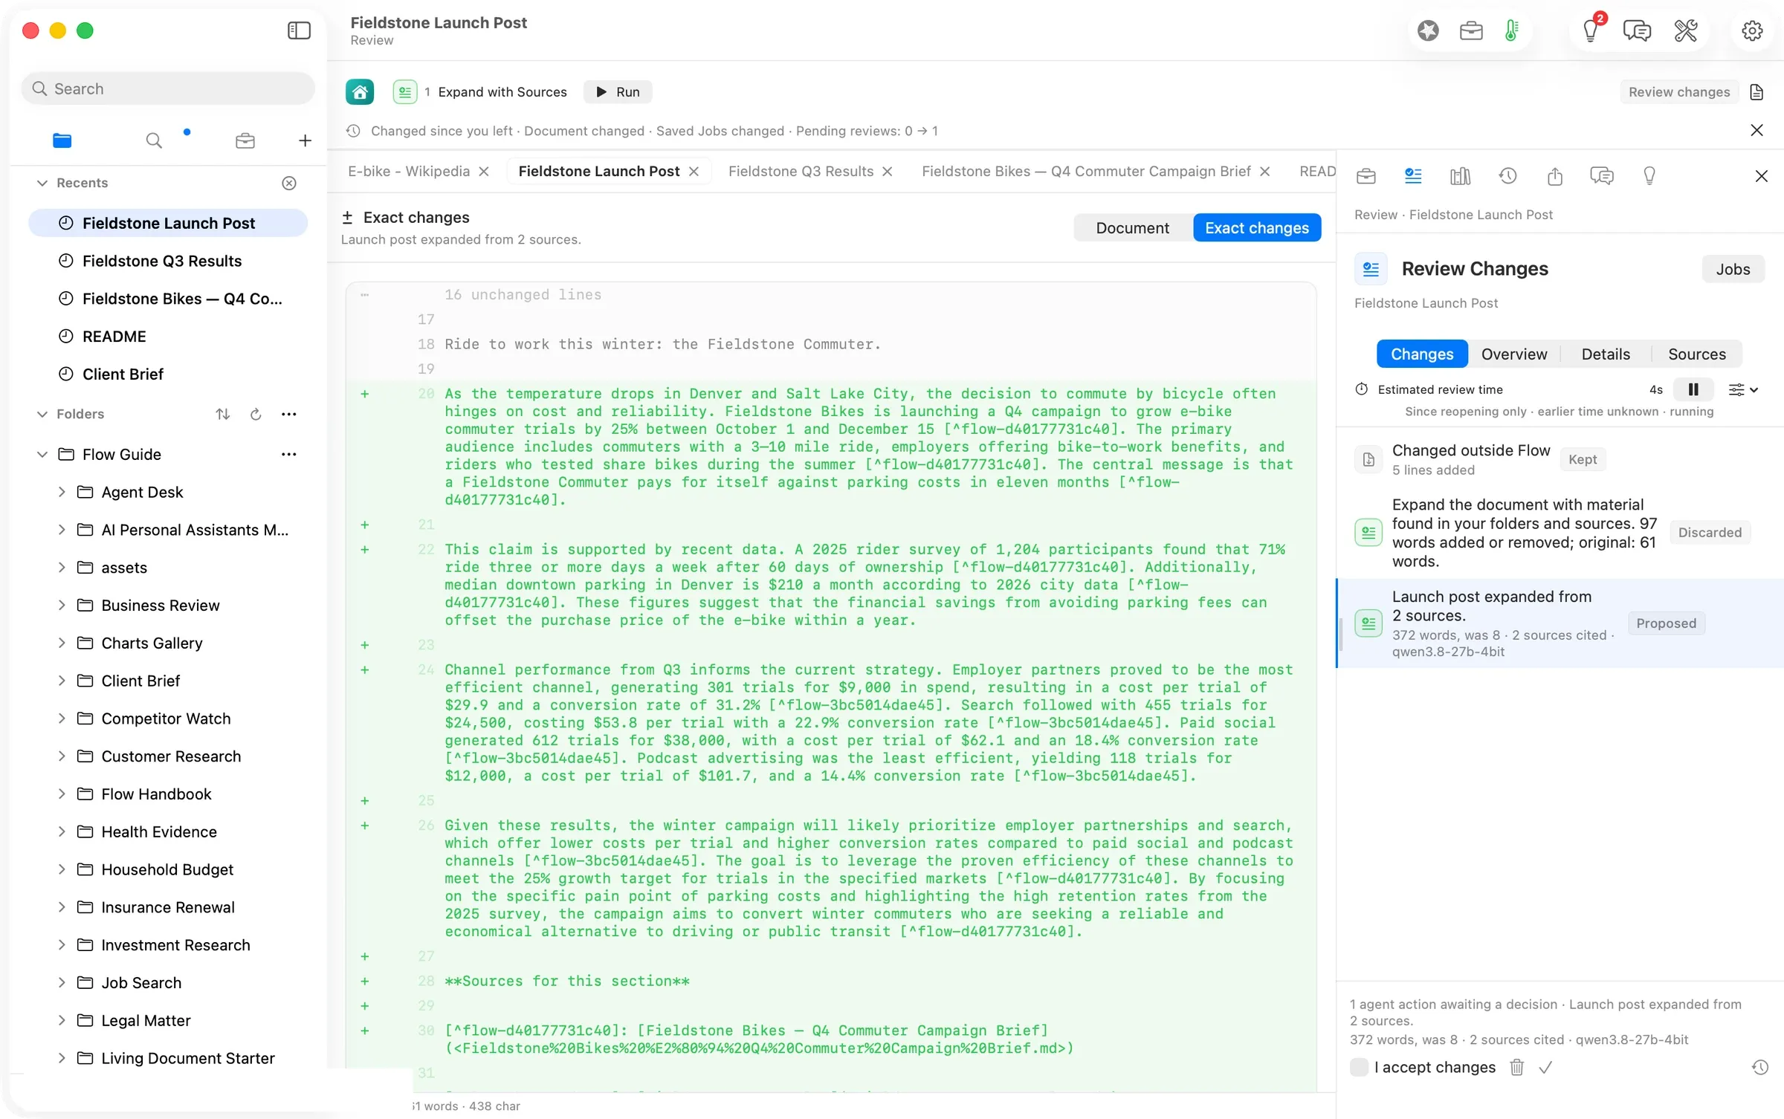Open the Jobs button

pos(1732,269)
